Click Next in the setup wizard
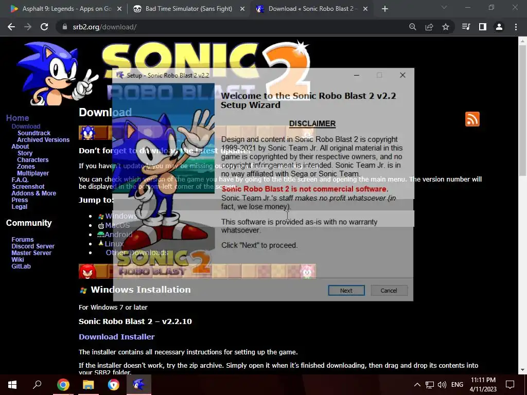Image resolution: width=527 pixels, height=395 pixels. (346, 291)
